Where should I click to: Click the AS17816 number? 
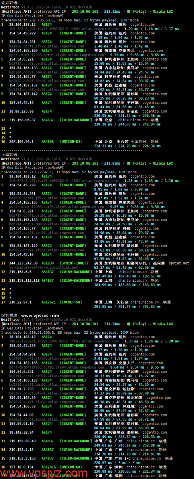point(49,467)
